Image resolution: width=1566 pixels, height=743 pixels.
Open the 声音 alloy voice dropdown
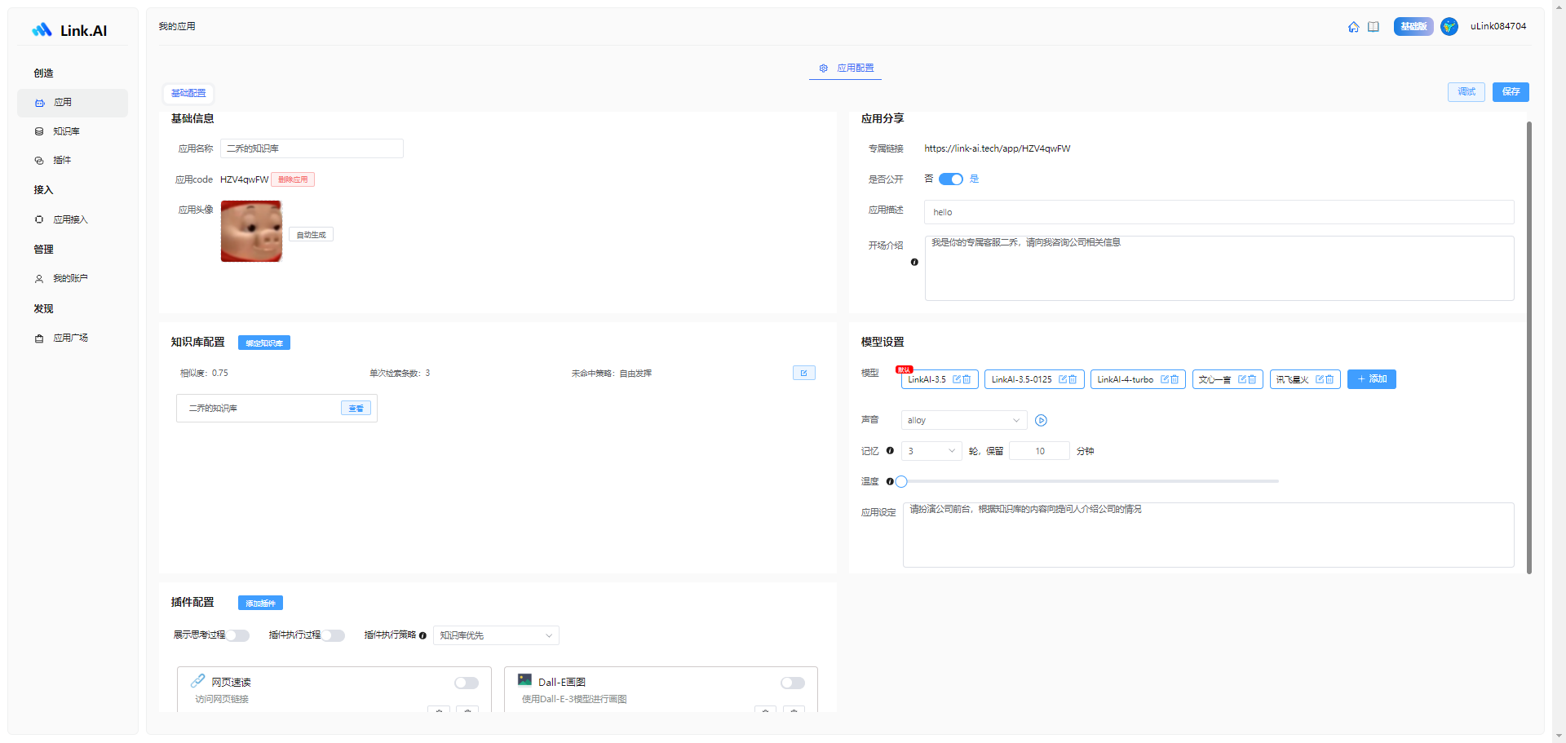point(963,421)
